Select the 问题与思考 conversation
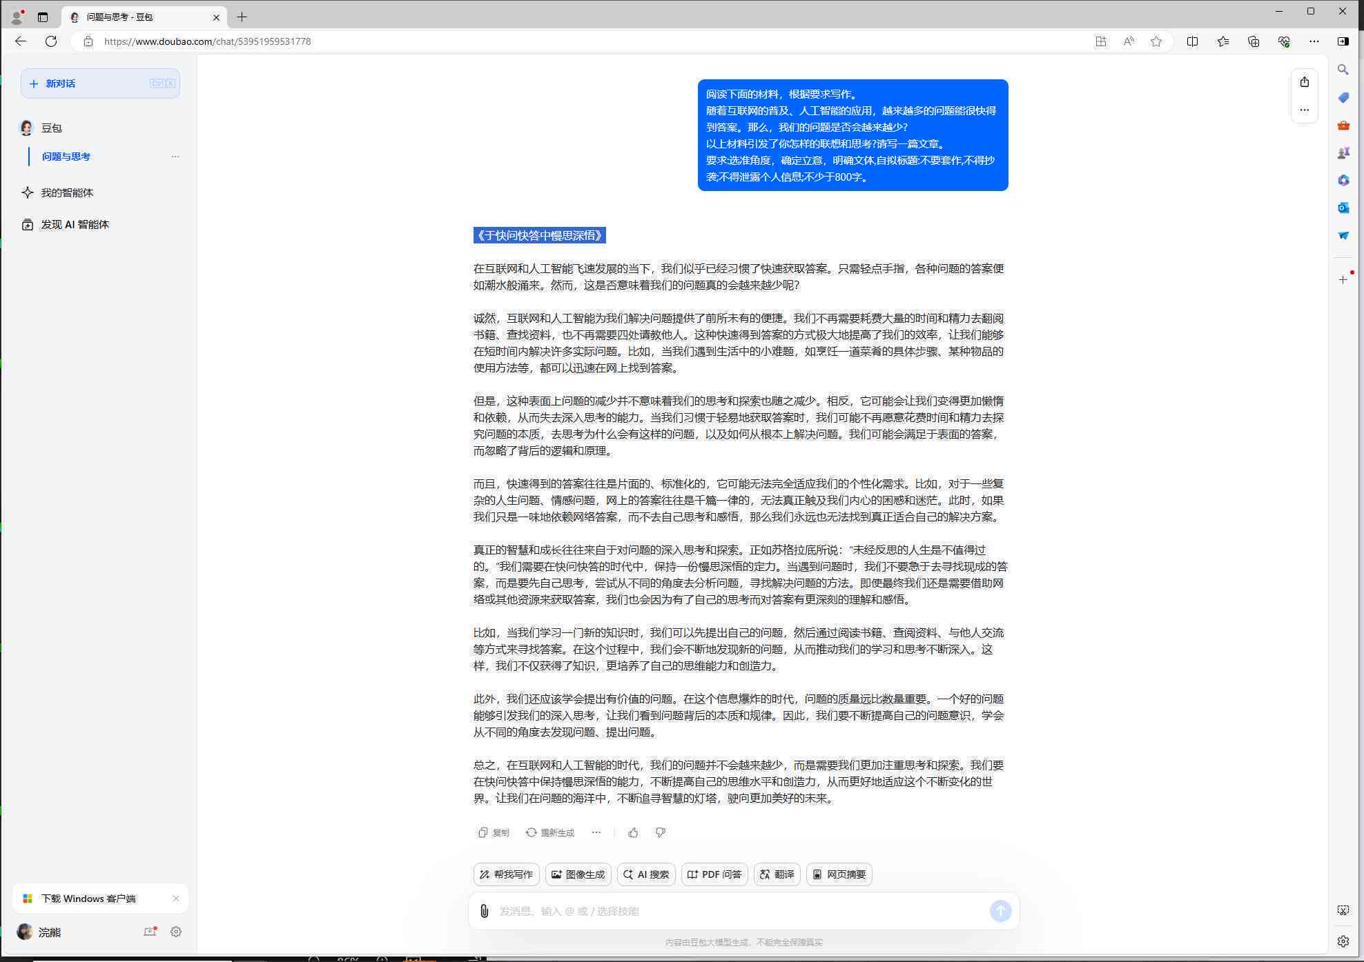The height and width of the screenshot is (962, 1364). tap(66, 157)
